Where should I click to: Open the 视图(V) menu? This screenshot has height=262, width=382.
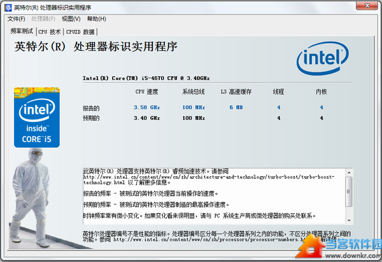(x=71, y=19)
